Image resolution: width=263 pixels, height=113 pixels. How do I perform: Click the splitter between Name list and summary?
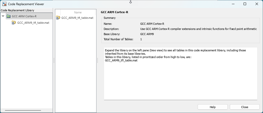tap(98, 60)
